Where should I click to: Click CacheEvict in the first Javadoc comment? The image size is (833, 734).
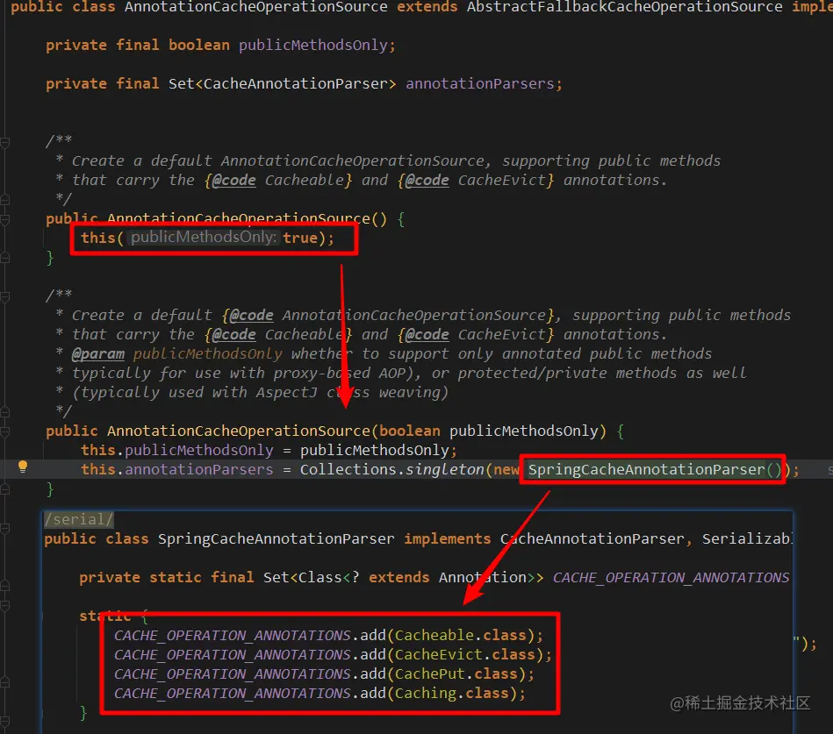click(x=501, y=180)
